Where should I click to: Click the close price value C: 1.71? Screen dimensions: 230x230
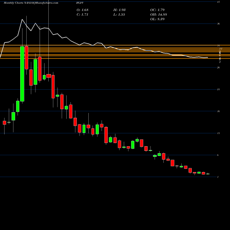click(x=82, y=15)
